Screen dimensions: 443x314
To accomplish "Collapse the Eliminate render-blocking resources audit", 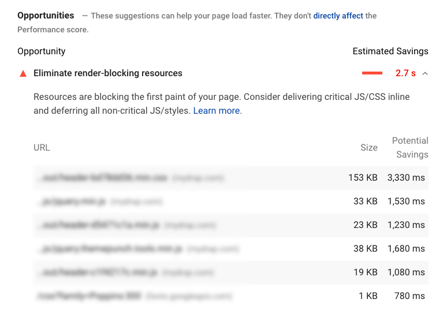I will 425,73.
